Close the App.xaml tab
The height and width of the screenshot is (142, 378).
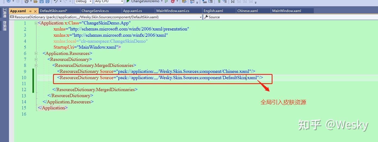click(35, 11)
